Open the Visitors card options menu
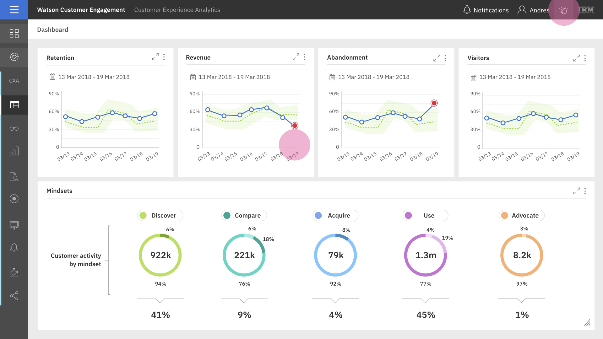Viewport: 603px width, 339px height. pyautogui.click(x=585, y=58)
